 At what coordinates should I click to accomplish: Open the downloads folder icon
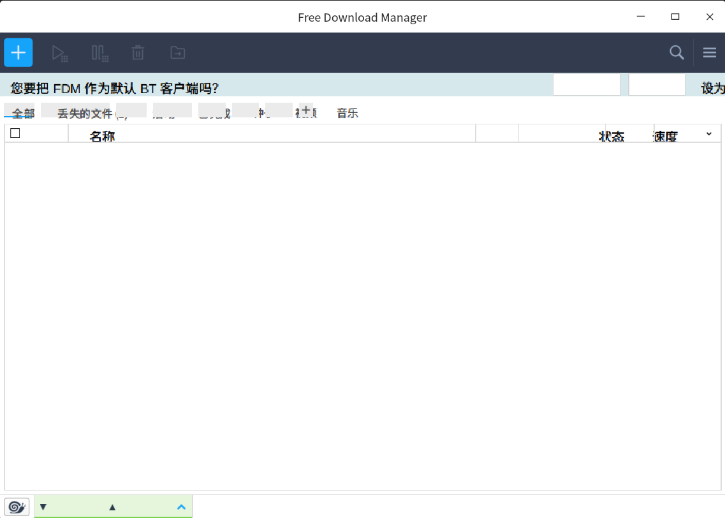pos(177,52)
